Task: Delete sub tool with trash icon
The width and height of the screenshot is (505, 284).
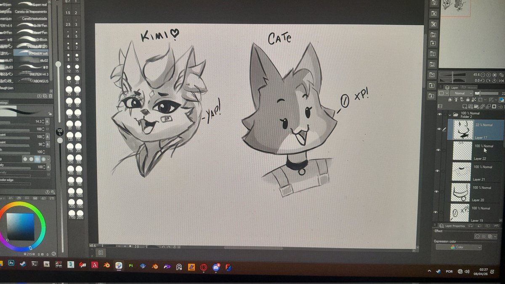Action: point(51,96)
